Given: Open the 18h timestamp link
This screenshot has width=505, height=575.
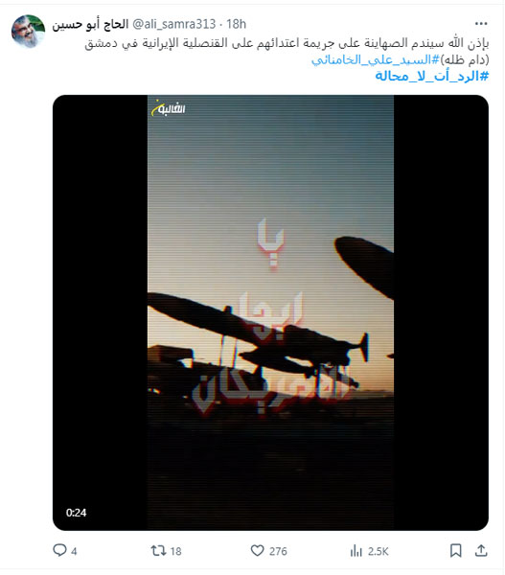Looking at the screenshot, I should (x=236, y=24).
